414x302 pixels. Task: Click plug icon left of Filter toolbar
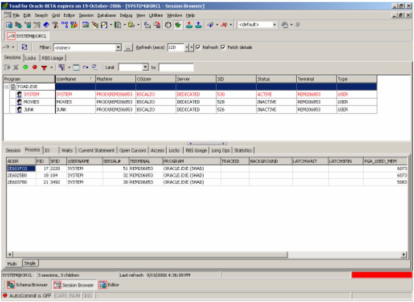coord(6,47)
